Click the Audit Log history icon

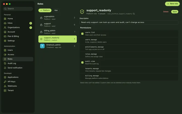click(5, 63)
